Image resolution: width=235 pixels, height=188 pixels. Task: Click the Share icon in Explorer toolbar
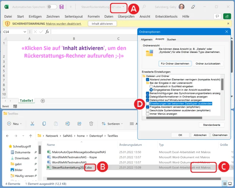79,124
